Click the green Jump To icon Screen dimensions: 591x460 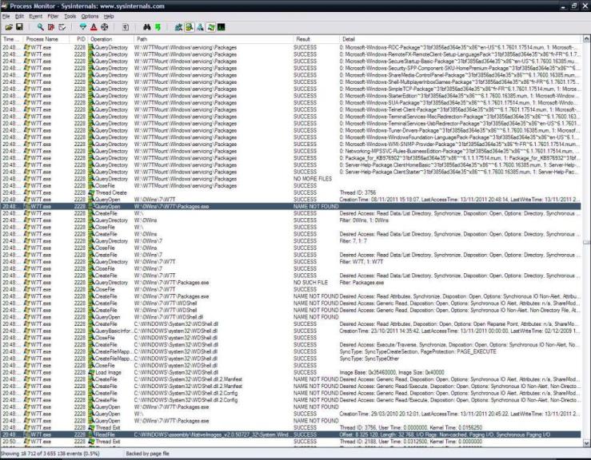158,27
